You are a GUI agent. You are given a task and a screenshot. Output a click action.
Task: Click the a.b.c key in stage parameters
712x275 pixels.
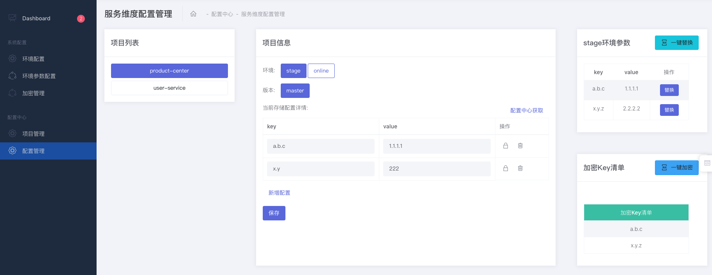(x=598, y=89)
